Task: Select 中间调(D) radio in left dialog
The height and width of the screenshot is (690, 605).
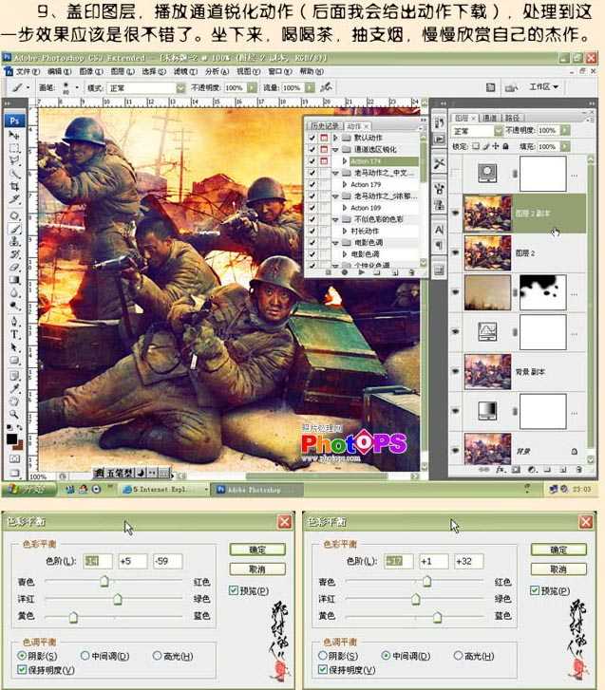Action: (85, 656)
